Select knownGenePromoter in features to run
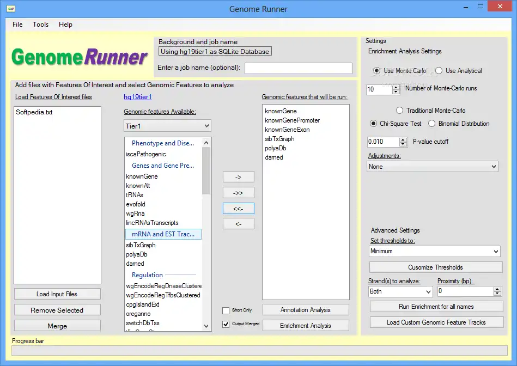The width and height of the screenshot is (517, 366). 293,120
